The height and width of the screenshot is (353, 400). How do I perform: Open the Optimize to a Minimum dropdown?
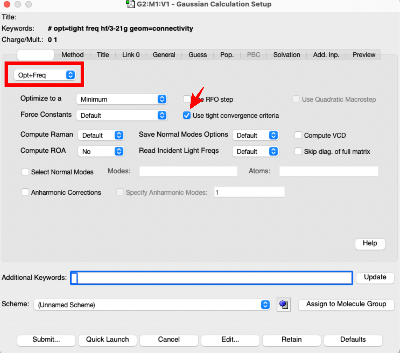[122, 99]
